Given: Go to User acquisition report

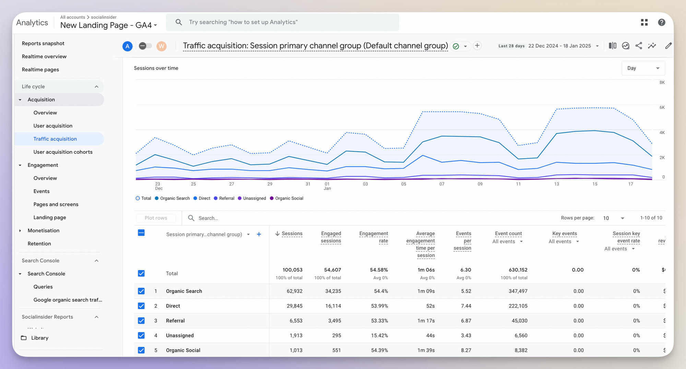Looking at the screenshot, I should tap(53, 126).
